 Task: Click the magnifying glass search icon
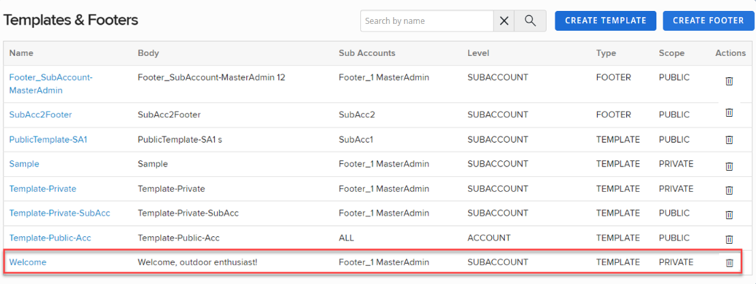[530, 21]
